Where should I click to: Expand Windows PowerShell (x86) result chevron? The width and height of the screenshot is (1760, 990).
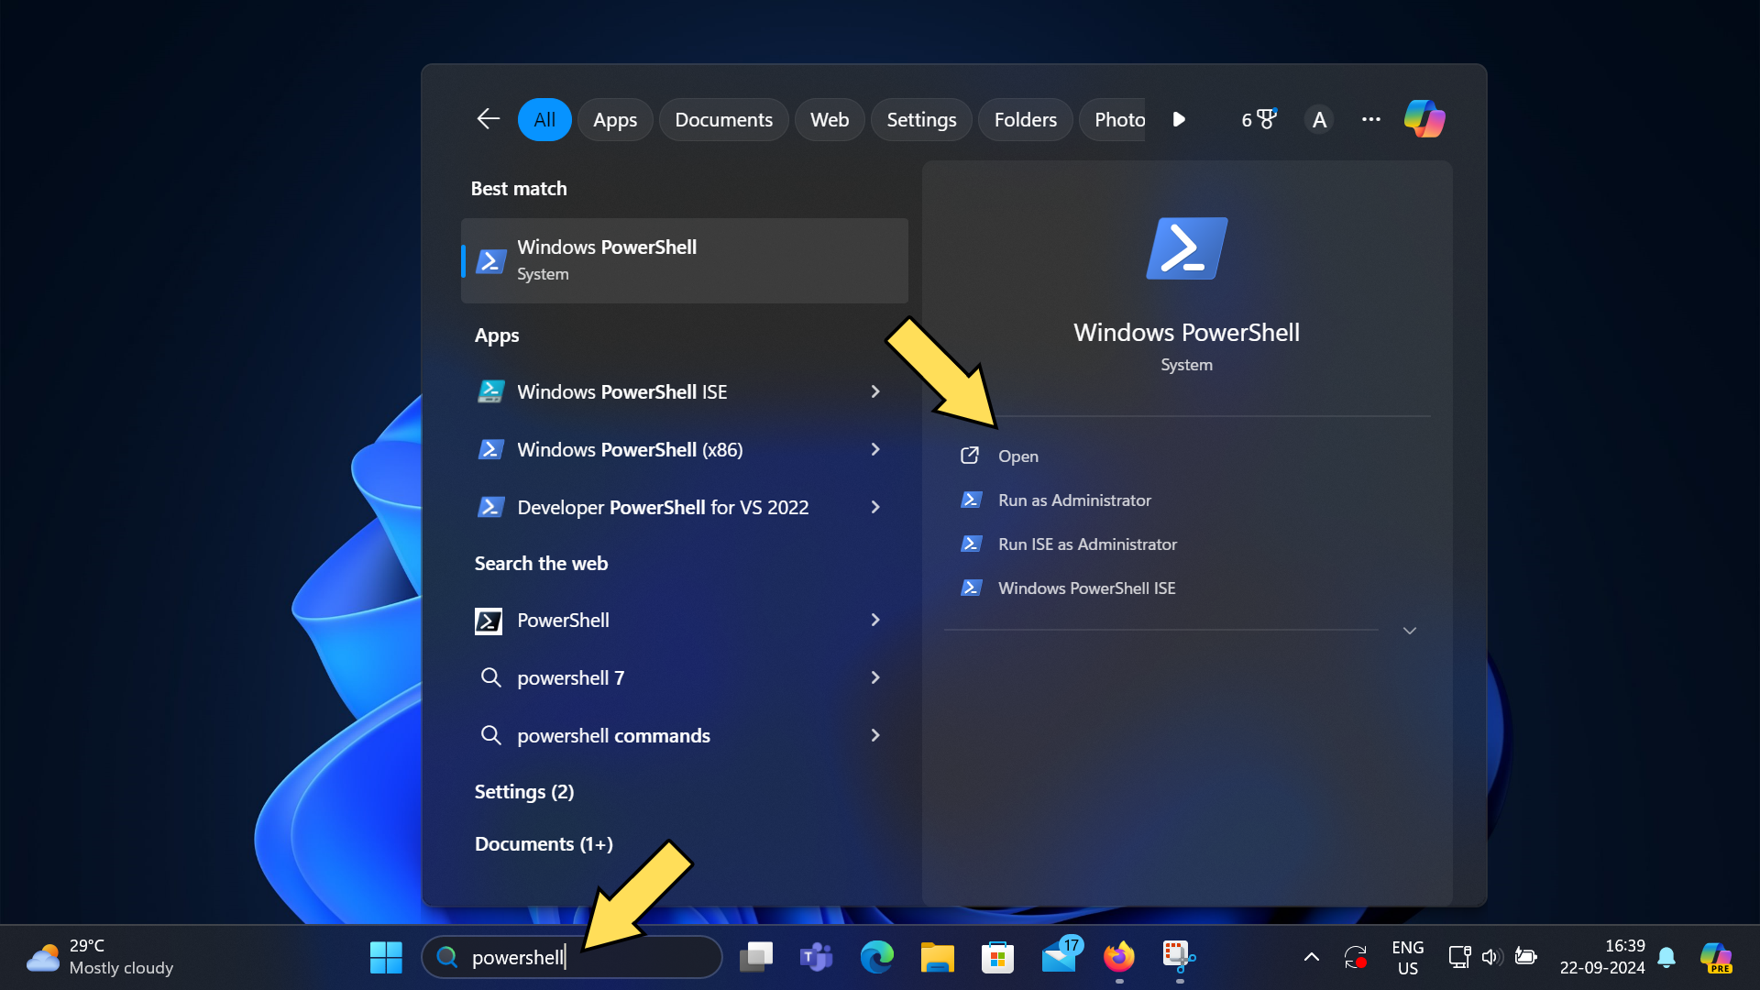(874, 449)
